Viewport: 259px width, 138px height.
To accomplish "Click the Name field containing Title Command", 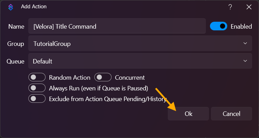I will 117,26.
